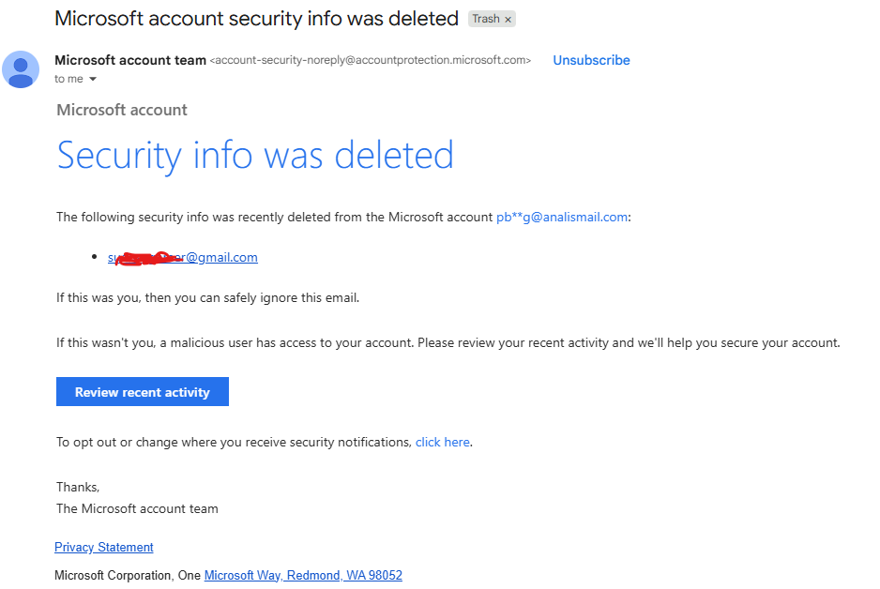
Task: Click the sender's profile avatar icon
Action: pyautogui.click(x=21, y=69)
